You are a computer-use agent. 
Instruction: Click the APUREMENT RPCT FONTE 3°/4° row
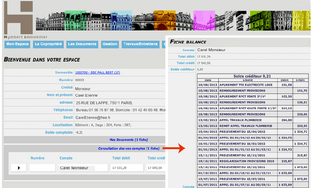pyautogui.click(x=253, y=97)
